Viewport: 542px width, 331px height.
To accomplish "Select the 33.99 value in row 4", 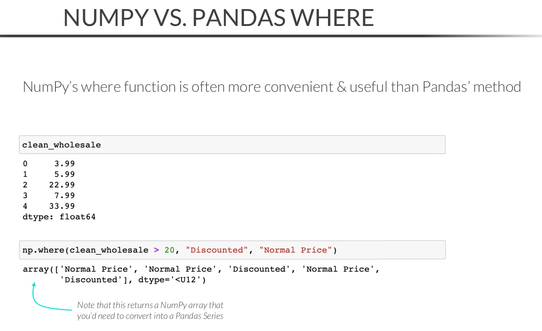I will 62,206.
